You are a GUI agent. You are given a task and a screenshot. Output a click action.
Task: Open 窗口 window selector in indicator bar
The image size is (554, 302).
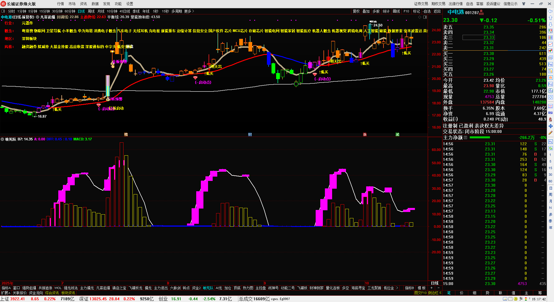point(16,288)
